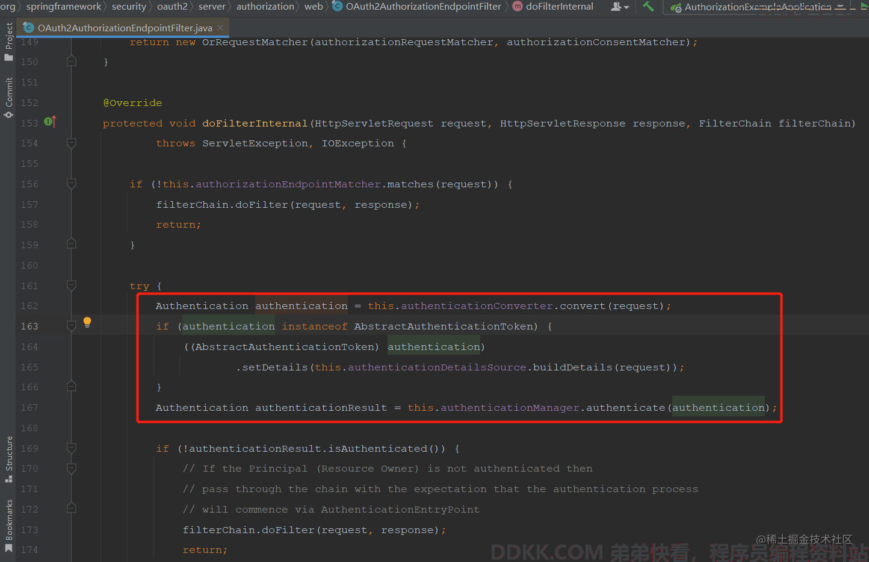The image size is (869, 562).
Task: Toggle the fold marker on line 154
Action: [x=72, y=143]
